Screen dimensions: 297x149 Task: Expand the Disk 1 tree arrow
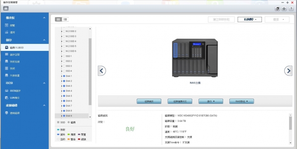(62, 76)
